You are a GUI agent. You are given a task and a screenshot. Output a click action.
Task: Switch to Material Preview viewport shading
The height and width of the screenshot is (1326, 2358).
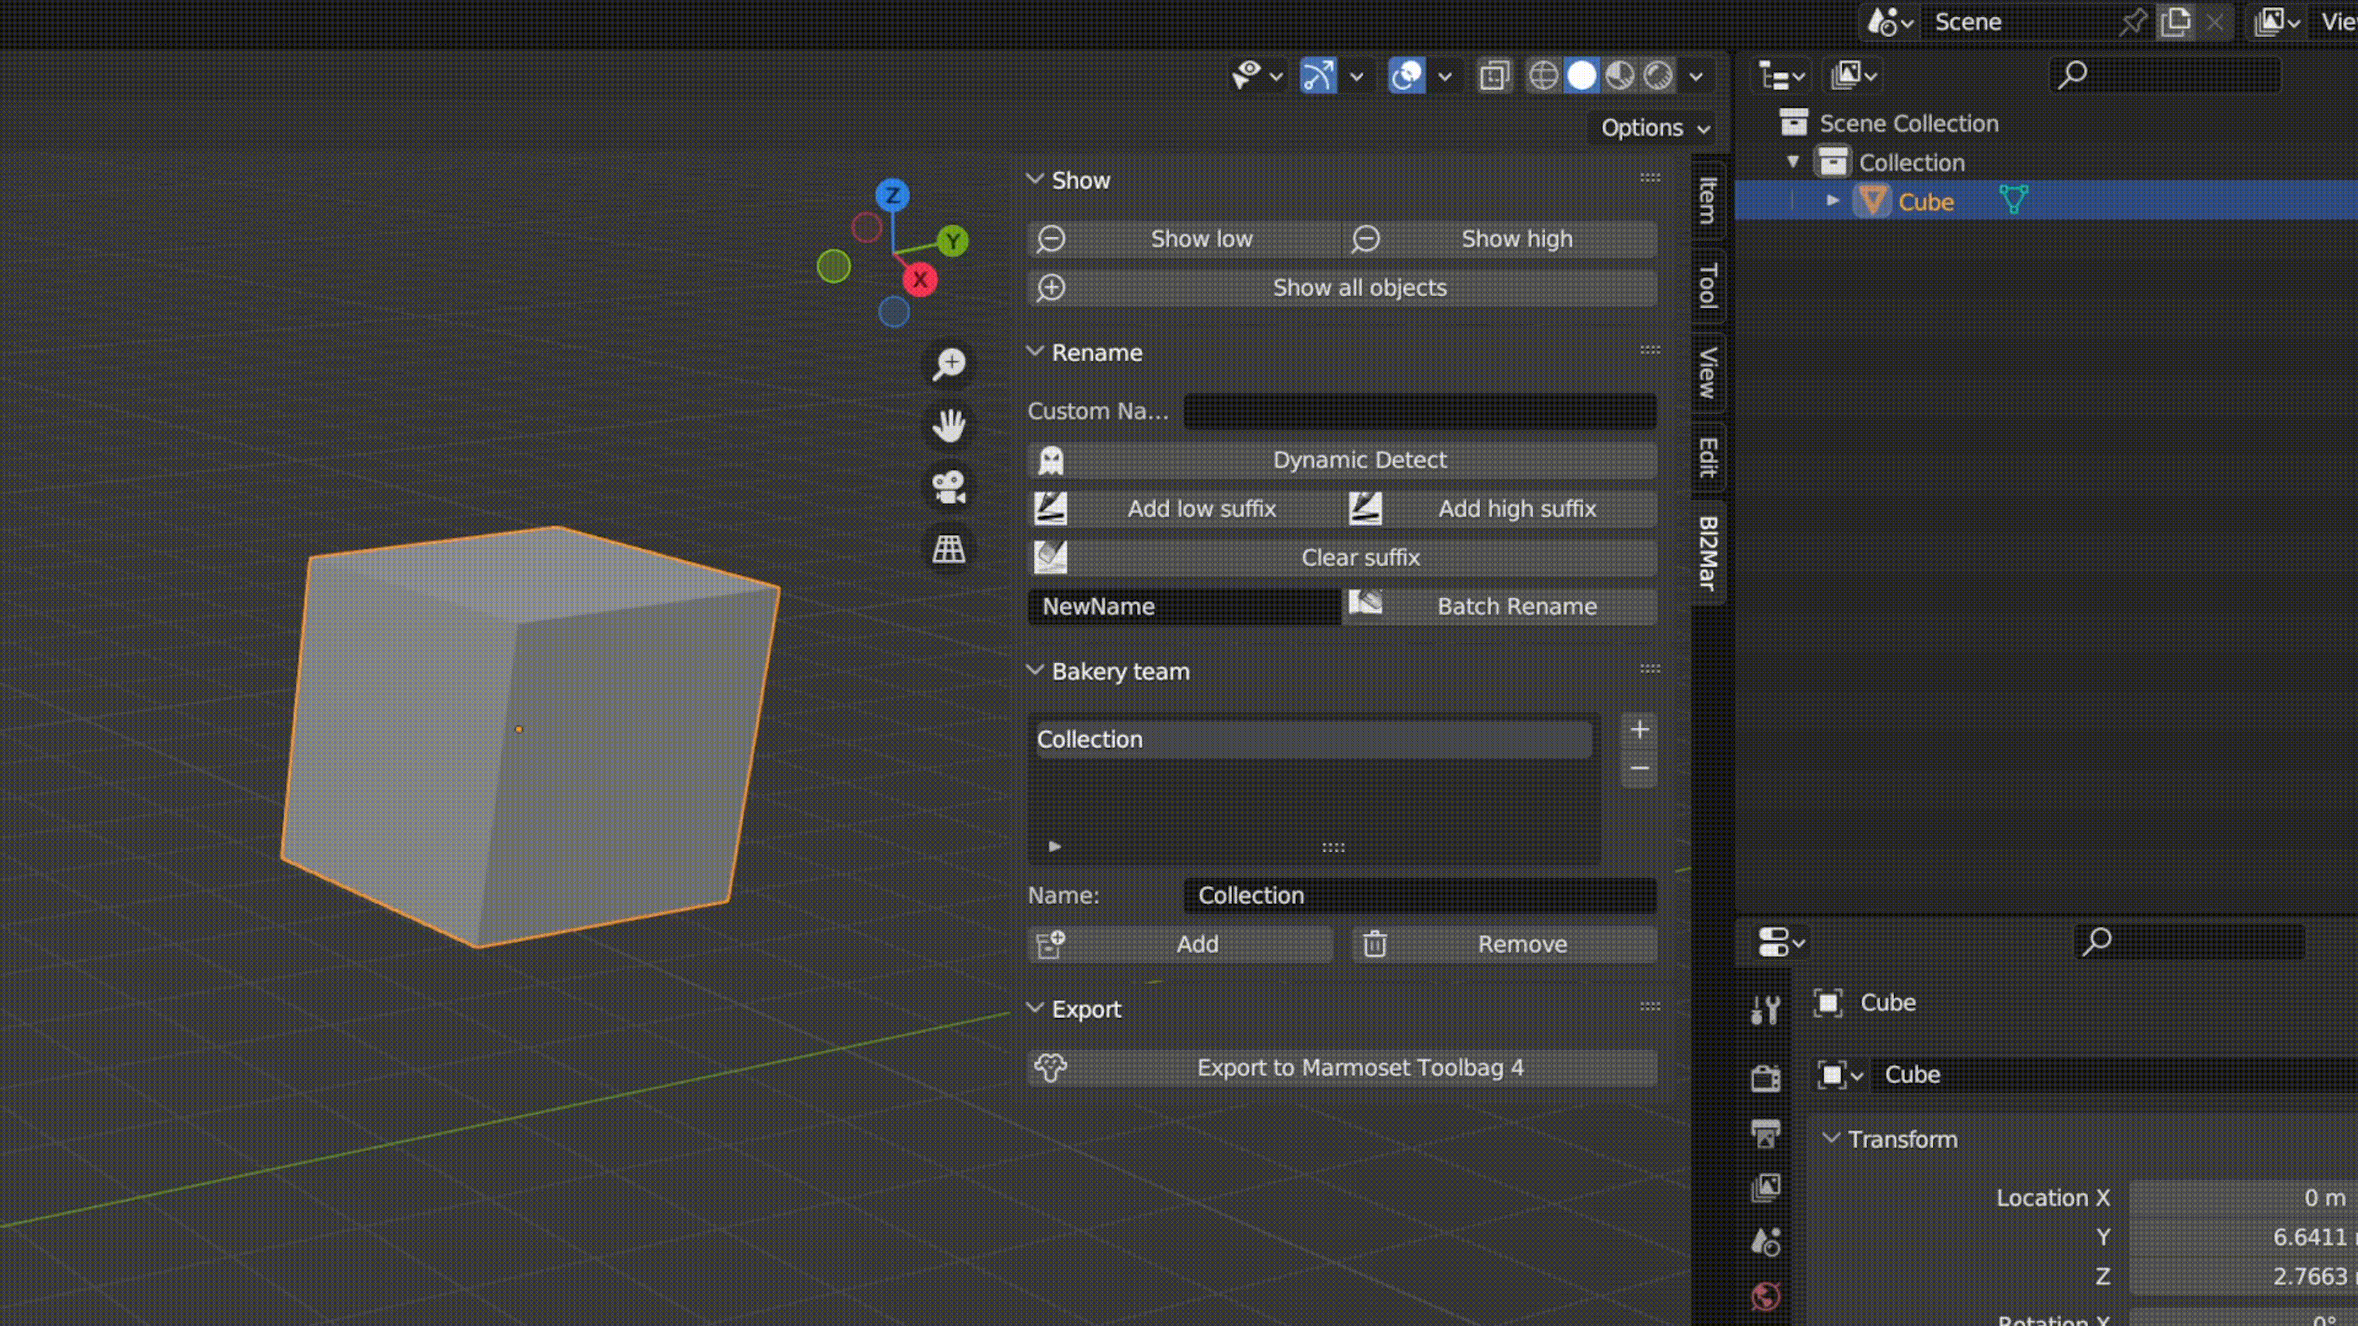(1619, 75)
